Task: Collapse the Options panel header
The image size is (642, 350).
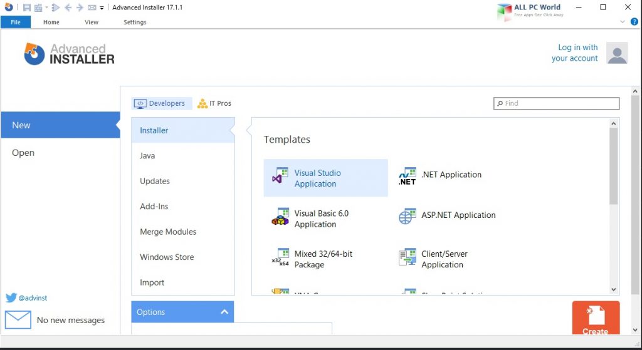Action: coord(182,312)
